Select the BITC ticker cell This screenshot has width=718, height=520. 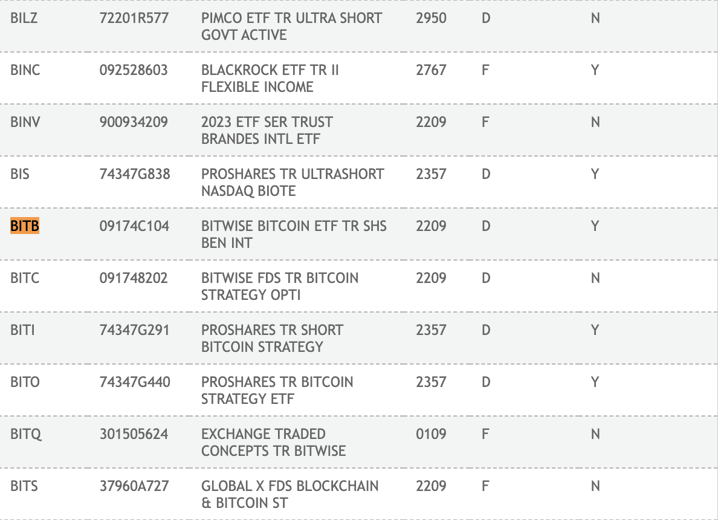pos(25,278)
